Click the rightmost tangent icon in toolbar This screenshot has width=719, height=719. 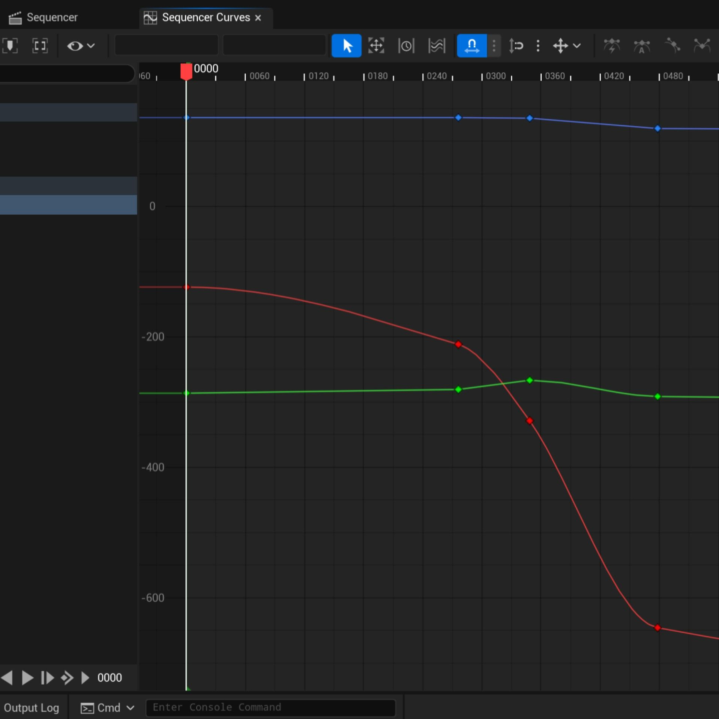702,46
